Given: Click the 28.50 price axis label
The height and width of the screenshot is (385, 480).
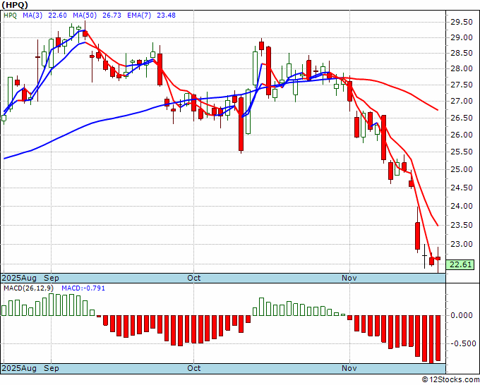Looking at the screenshot, I should (462, 53).
